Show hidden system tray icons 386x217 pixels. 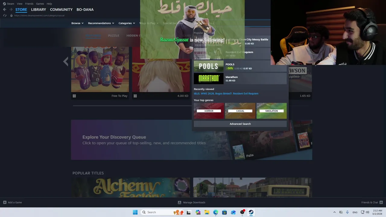tap(334, 212)
